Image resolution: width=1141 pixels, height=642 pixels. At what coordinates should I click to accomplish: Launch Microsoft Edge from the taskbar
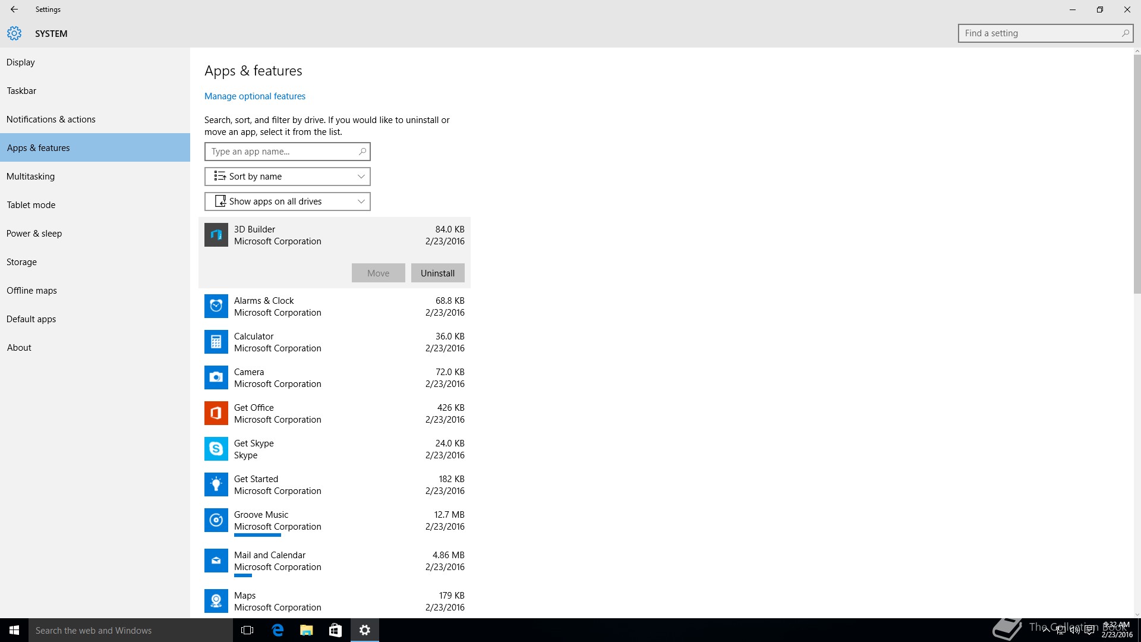(x=277, y=630)
